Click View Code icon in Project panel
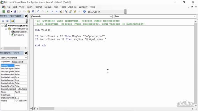198x111 pixels. [3, 21]
